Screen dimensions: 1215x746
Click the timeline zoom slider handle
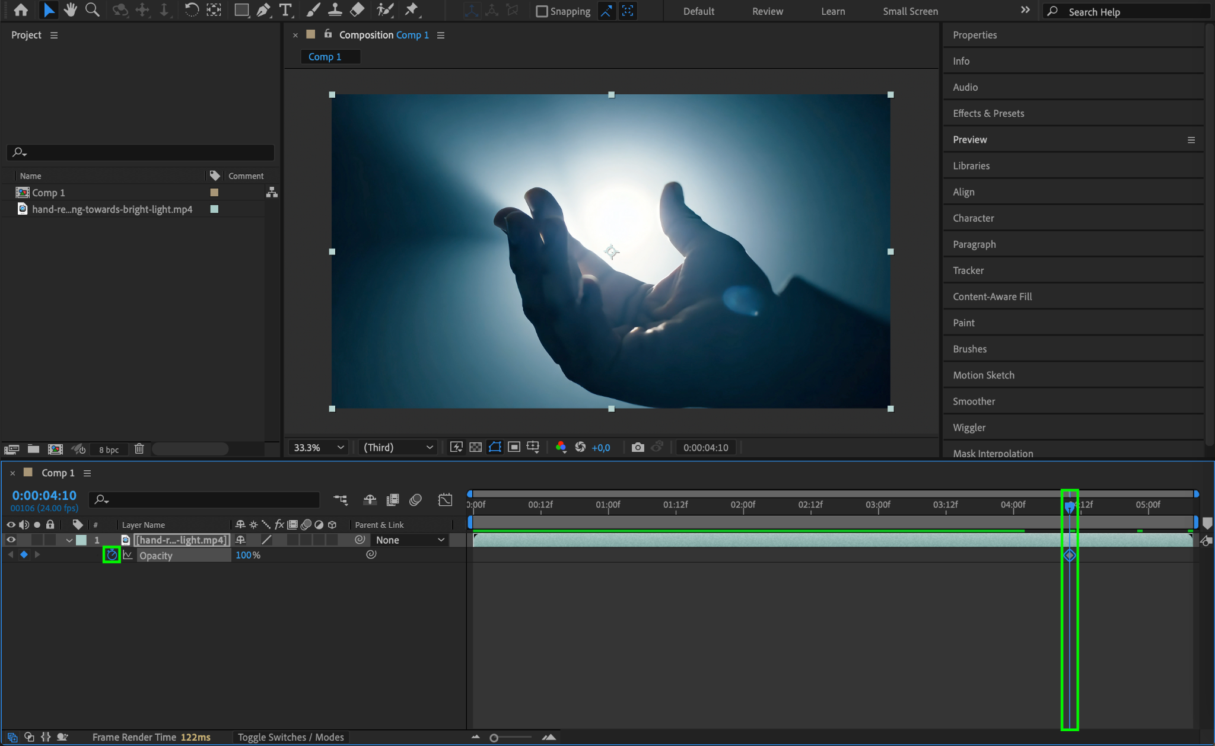(x=494, y=738)
